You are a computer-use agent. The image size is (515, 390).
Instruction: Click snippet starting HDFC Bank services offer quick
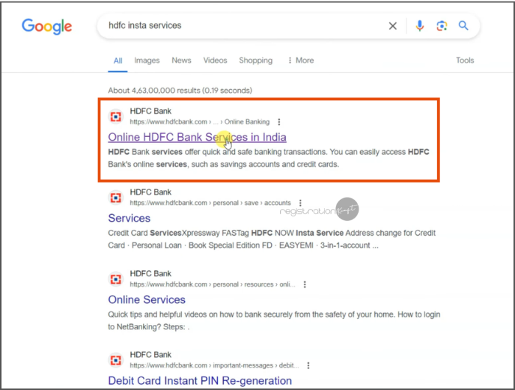tap(269, 158)
